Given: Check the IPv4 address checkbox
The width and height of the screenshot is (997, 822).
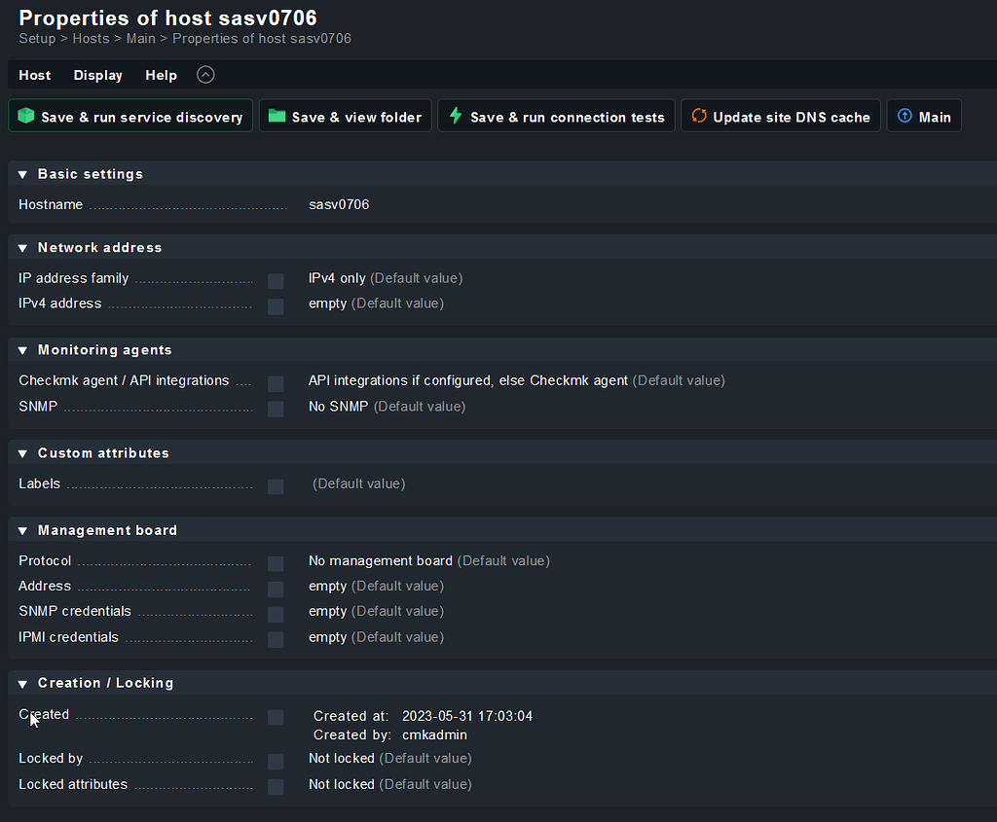Looking at the screenshot, I should coord(276,306).
